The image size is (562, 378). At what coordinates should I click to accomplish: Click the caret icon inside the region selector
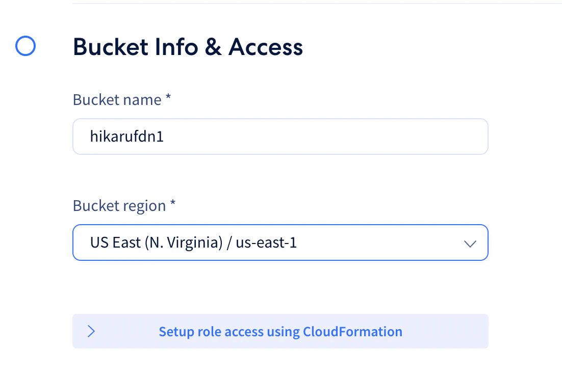coord(470,243)
